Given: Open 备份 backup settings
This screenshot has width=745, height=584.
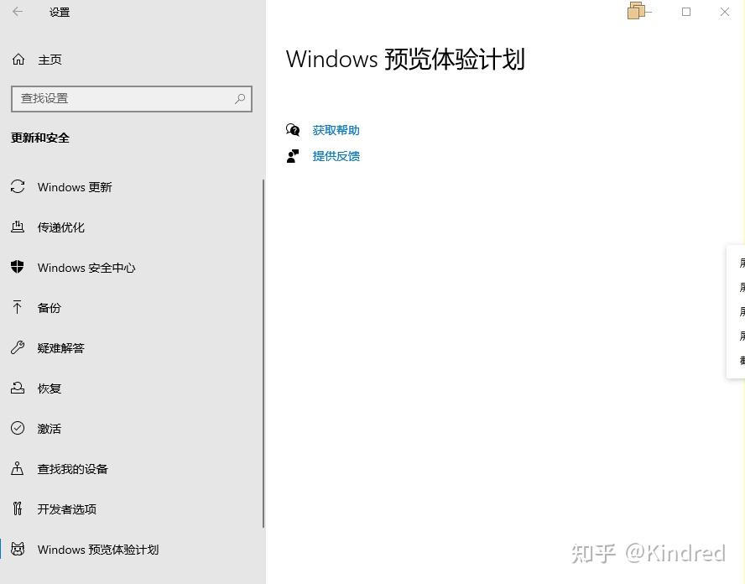Looking at the screenshot, I should point(49,308).
